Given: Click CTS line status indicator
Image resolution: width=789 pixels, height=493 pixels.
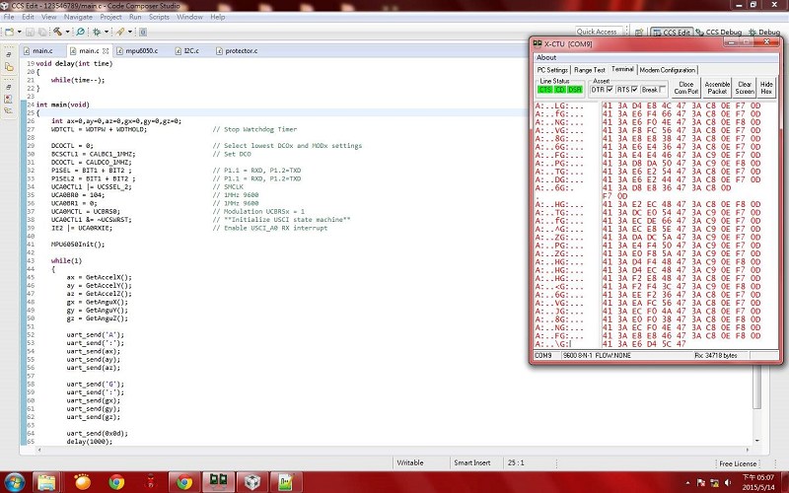Looking at the screenshot, I should [x=545, y=90].
